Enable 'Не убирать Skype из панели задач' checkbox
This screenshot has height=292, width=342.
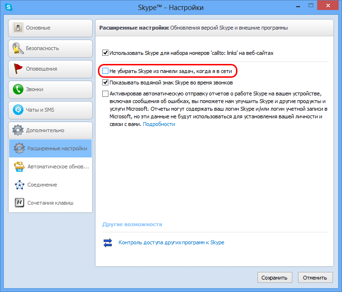[x=106, y=71]
